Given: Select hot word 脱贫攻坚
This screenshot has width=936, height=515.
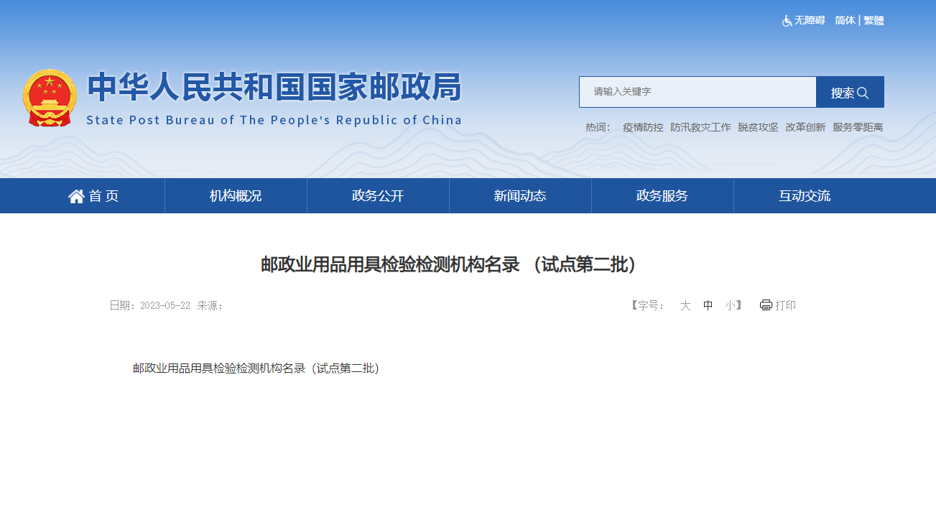Looking at the screenshot, I should tap(758, 127).
